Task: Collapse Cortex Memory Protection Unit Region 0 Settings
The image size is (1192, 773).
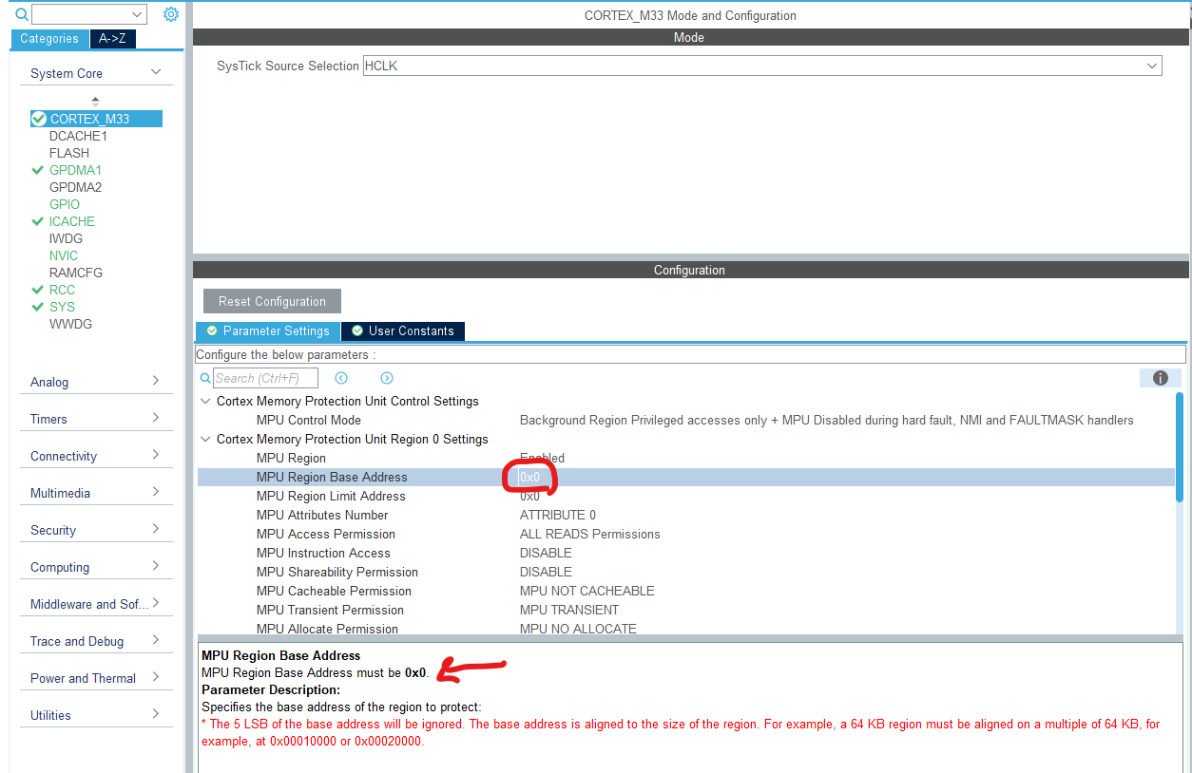Action: [205, 439]
